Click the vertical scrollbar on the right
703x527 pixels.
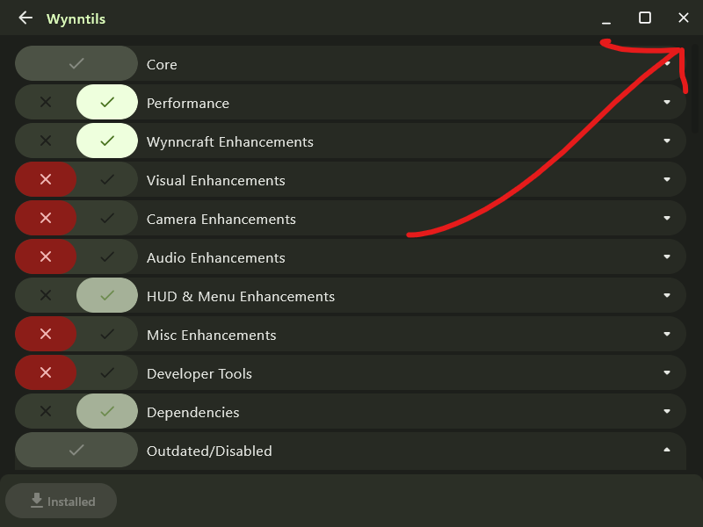coord(696,88)
